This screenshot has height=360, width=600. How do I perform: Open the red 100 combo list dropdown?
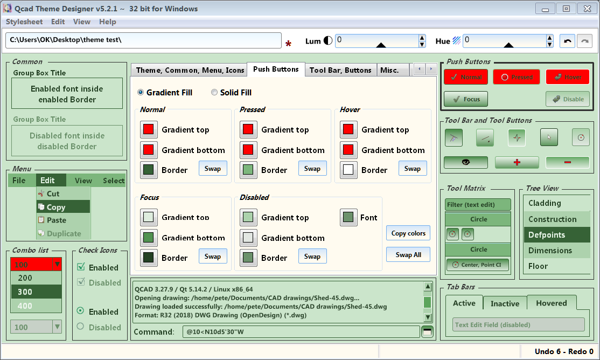57,264
